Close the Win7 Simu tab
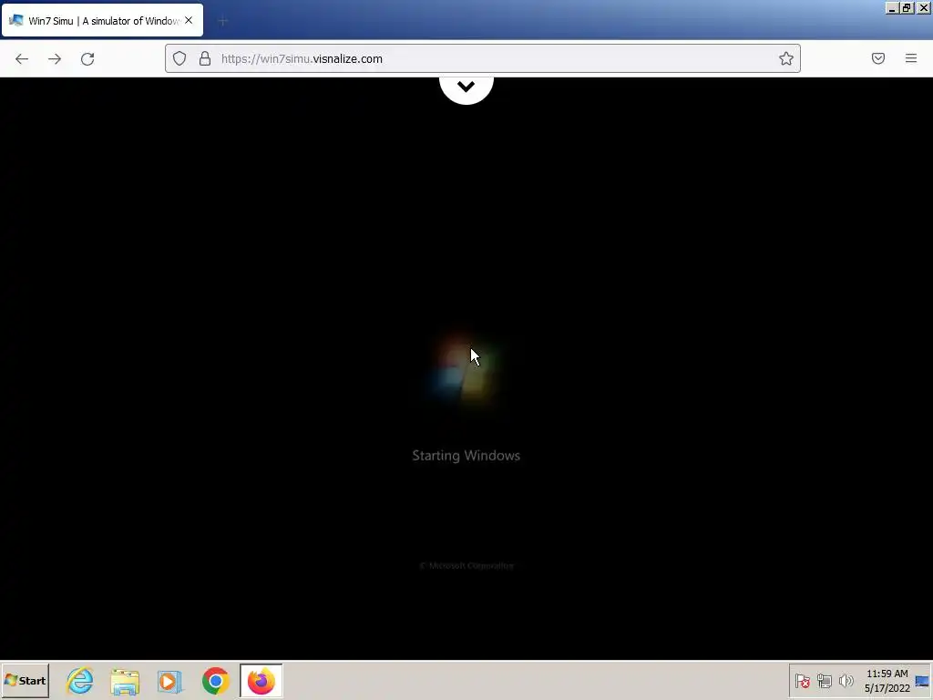933x700 pixels. (189, 20)
